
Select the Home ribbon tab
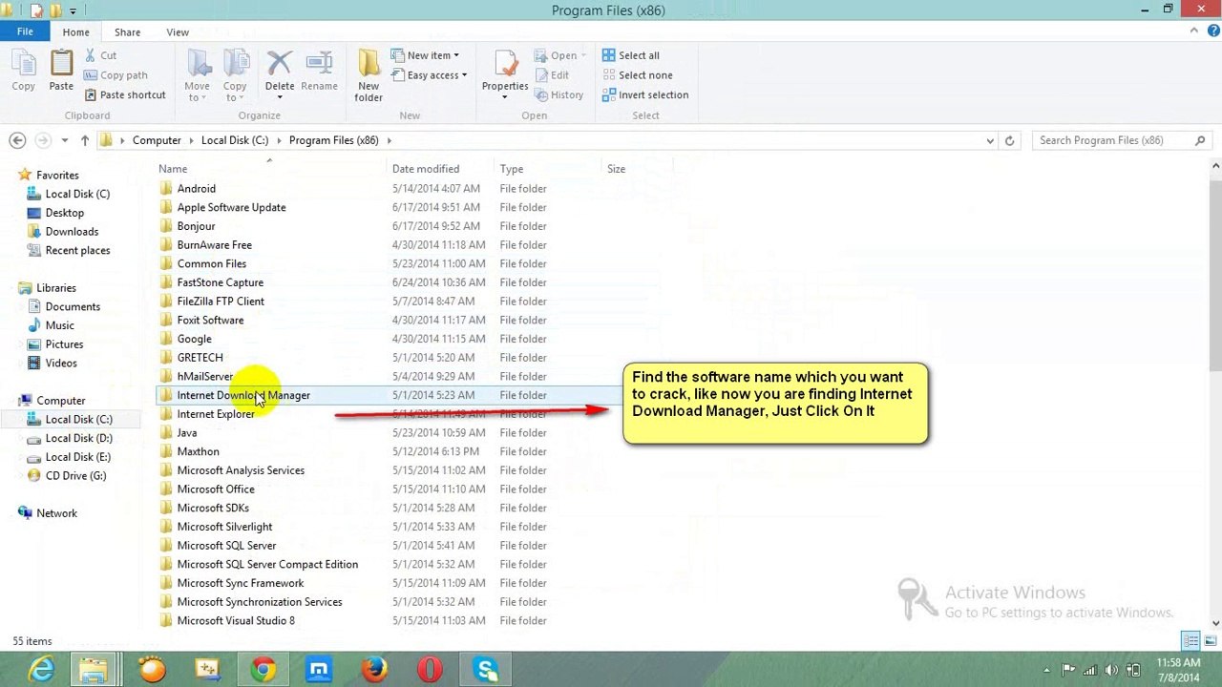pos(75,32)
